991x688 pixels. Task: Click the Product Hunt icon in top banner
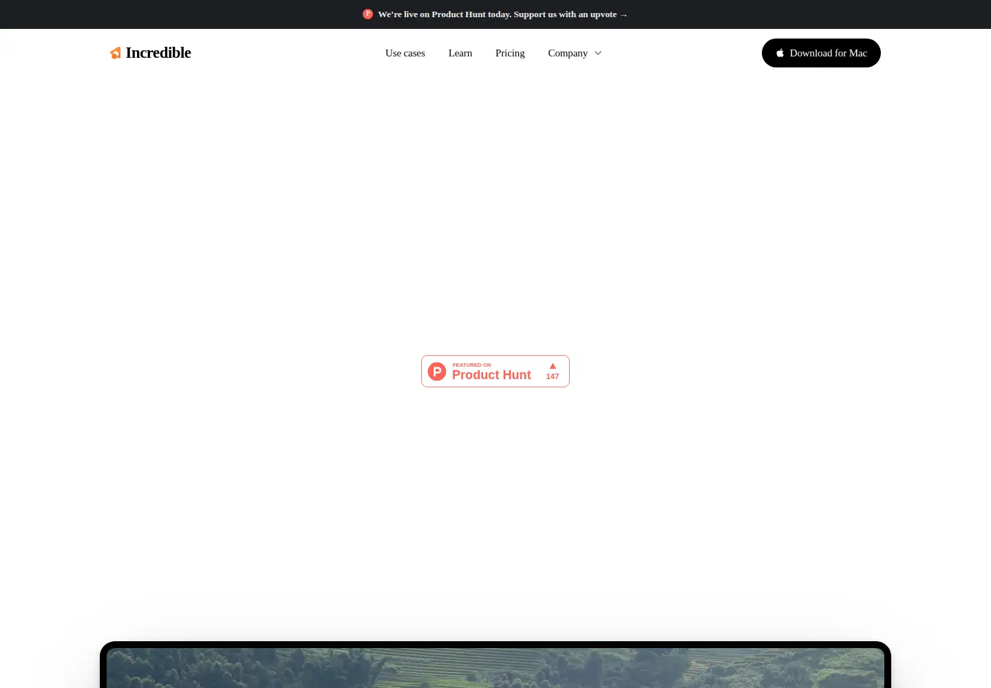click(x=368, y=14)
